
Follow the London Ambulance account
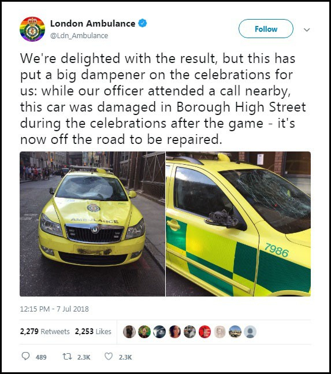coord(266,29)
